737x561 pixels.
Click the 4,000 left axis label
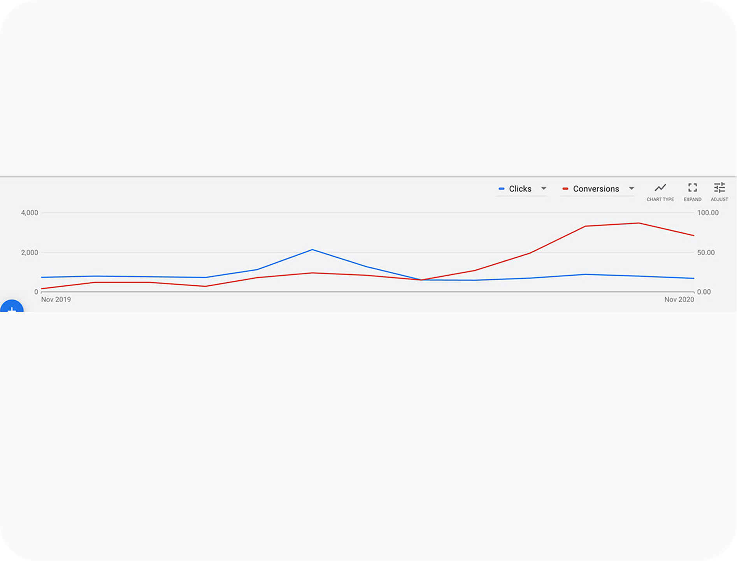coord(30,213)
